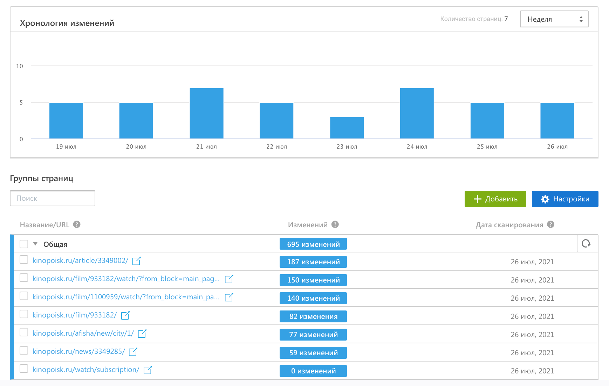
Task: Click Количество страниц: 7 label
Action: click(x=474, y=19)
